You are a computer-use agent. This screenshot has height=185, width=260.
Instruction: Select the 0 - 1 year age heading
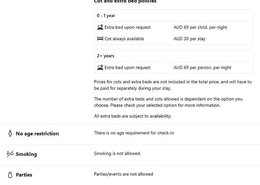[x=106, y=16]
